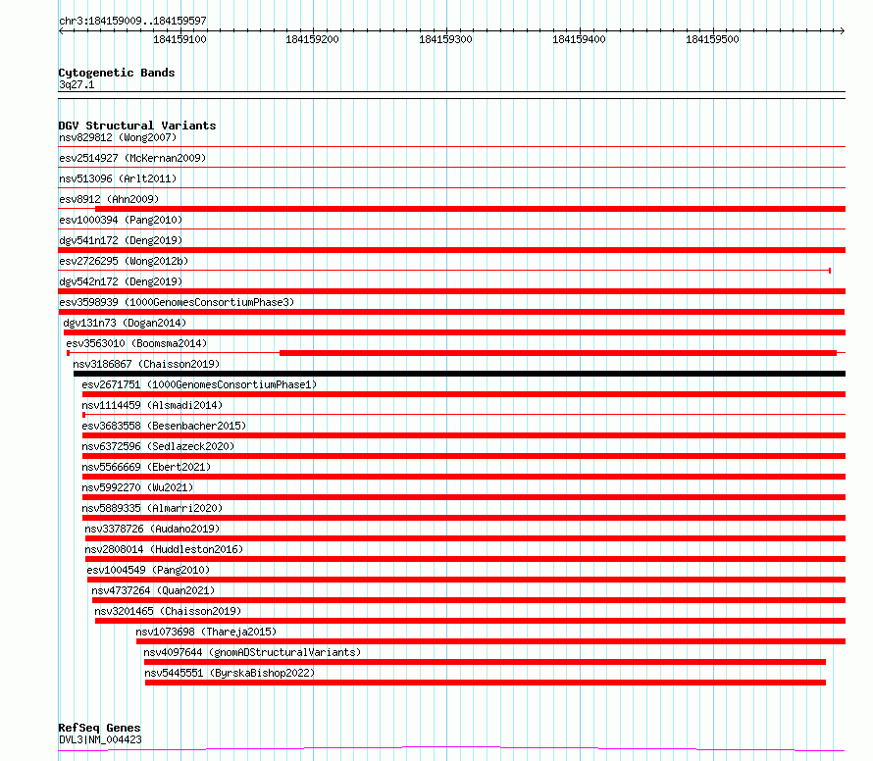Click the chr3:184159009..184159597 coordinate label
Image resolution: width=873 pixels, height=761 pixels.
(x=132, y=22)
